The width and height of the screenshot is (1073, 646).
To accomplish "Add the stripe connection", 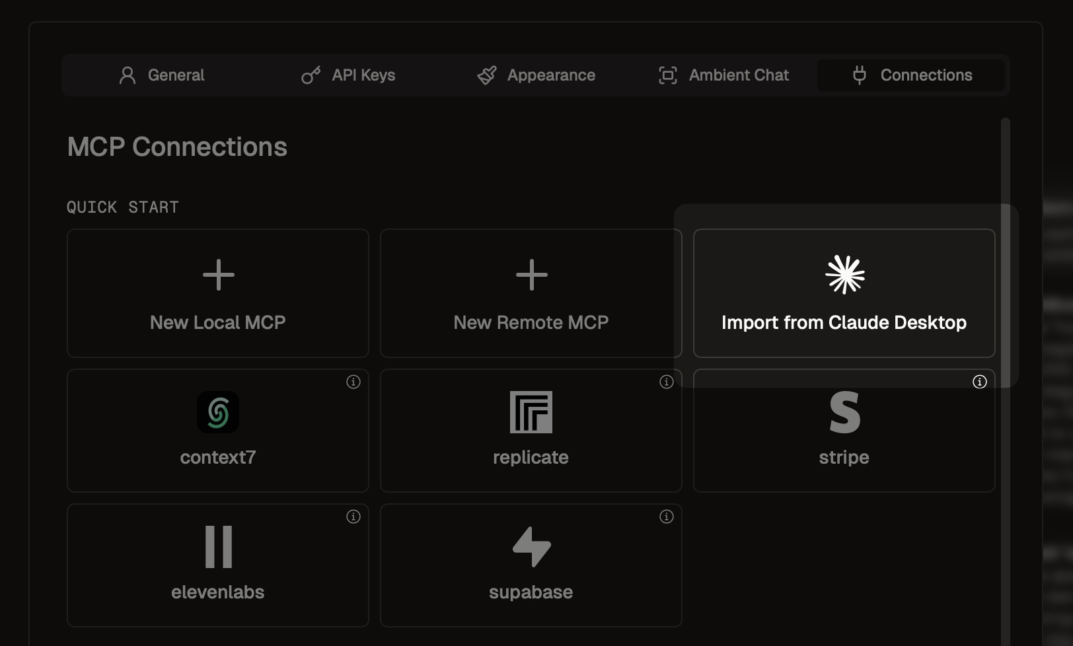I will [x=844, y=431].
